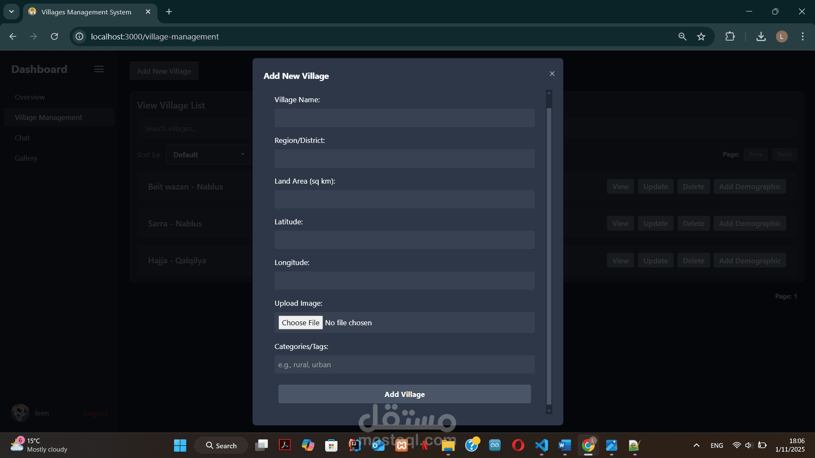Open the Chrome profile avatar
815x458 pixels.
[781, 36]
